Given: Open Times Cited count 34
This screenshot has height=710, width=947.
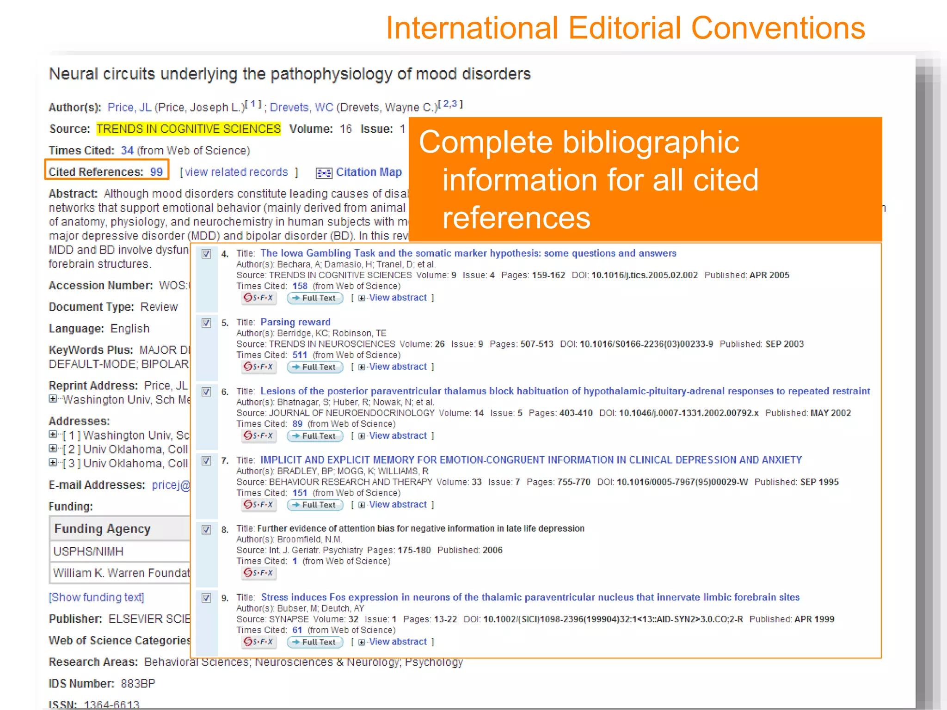Looking at the screenshot, I should coord(127,151).
